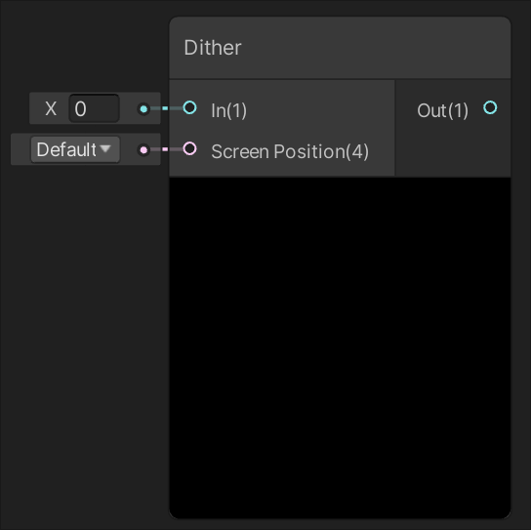Open the Default screen position dropdown
This screenshot has width=531, height=530.
pos(75,149)
